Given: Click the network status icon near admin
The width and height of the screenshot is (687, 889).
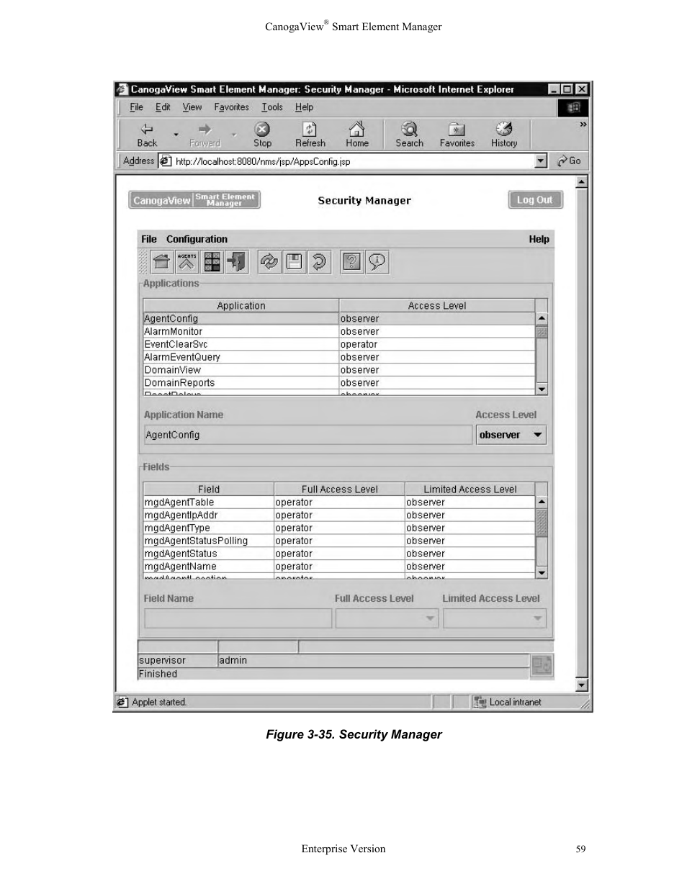Looking at the screenshot, I should (542, 666).
